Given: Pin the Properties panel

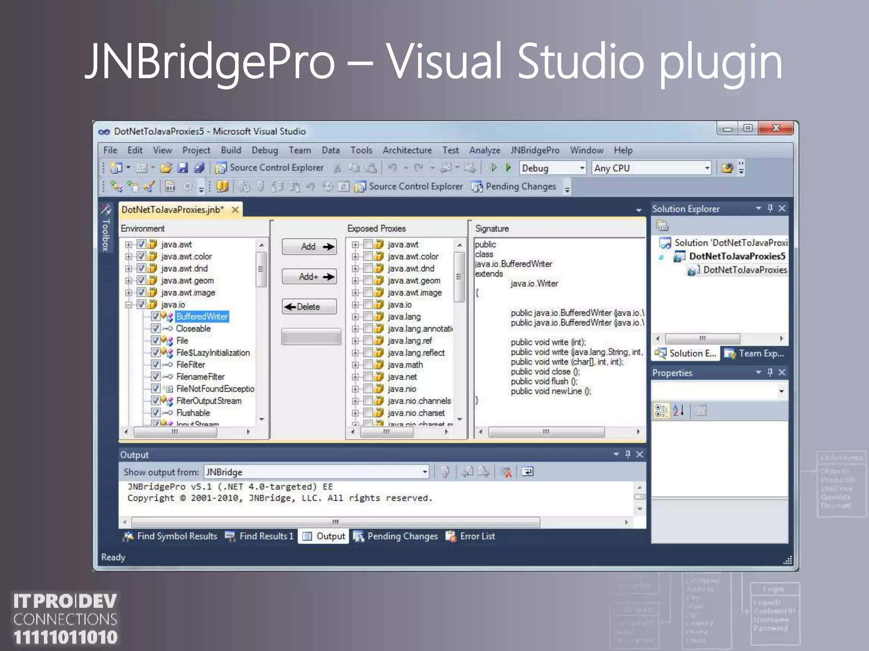Looking at the screenshot, I should pos(770,372).
